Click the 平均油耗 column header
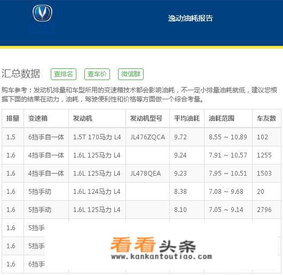Screen dimensions: 283x275 click(x=187, y=119)
